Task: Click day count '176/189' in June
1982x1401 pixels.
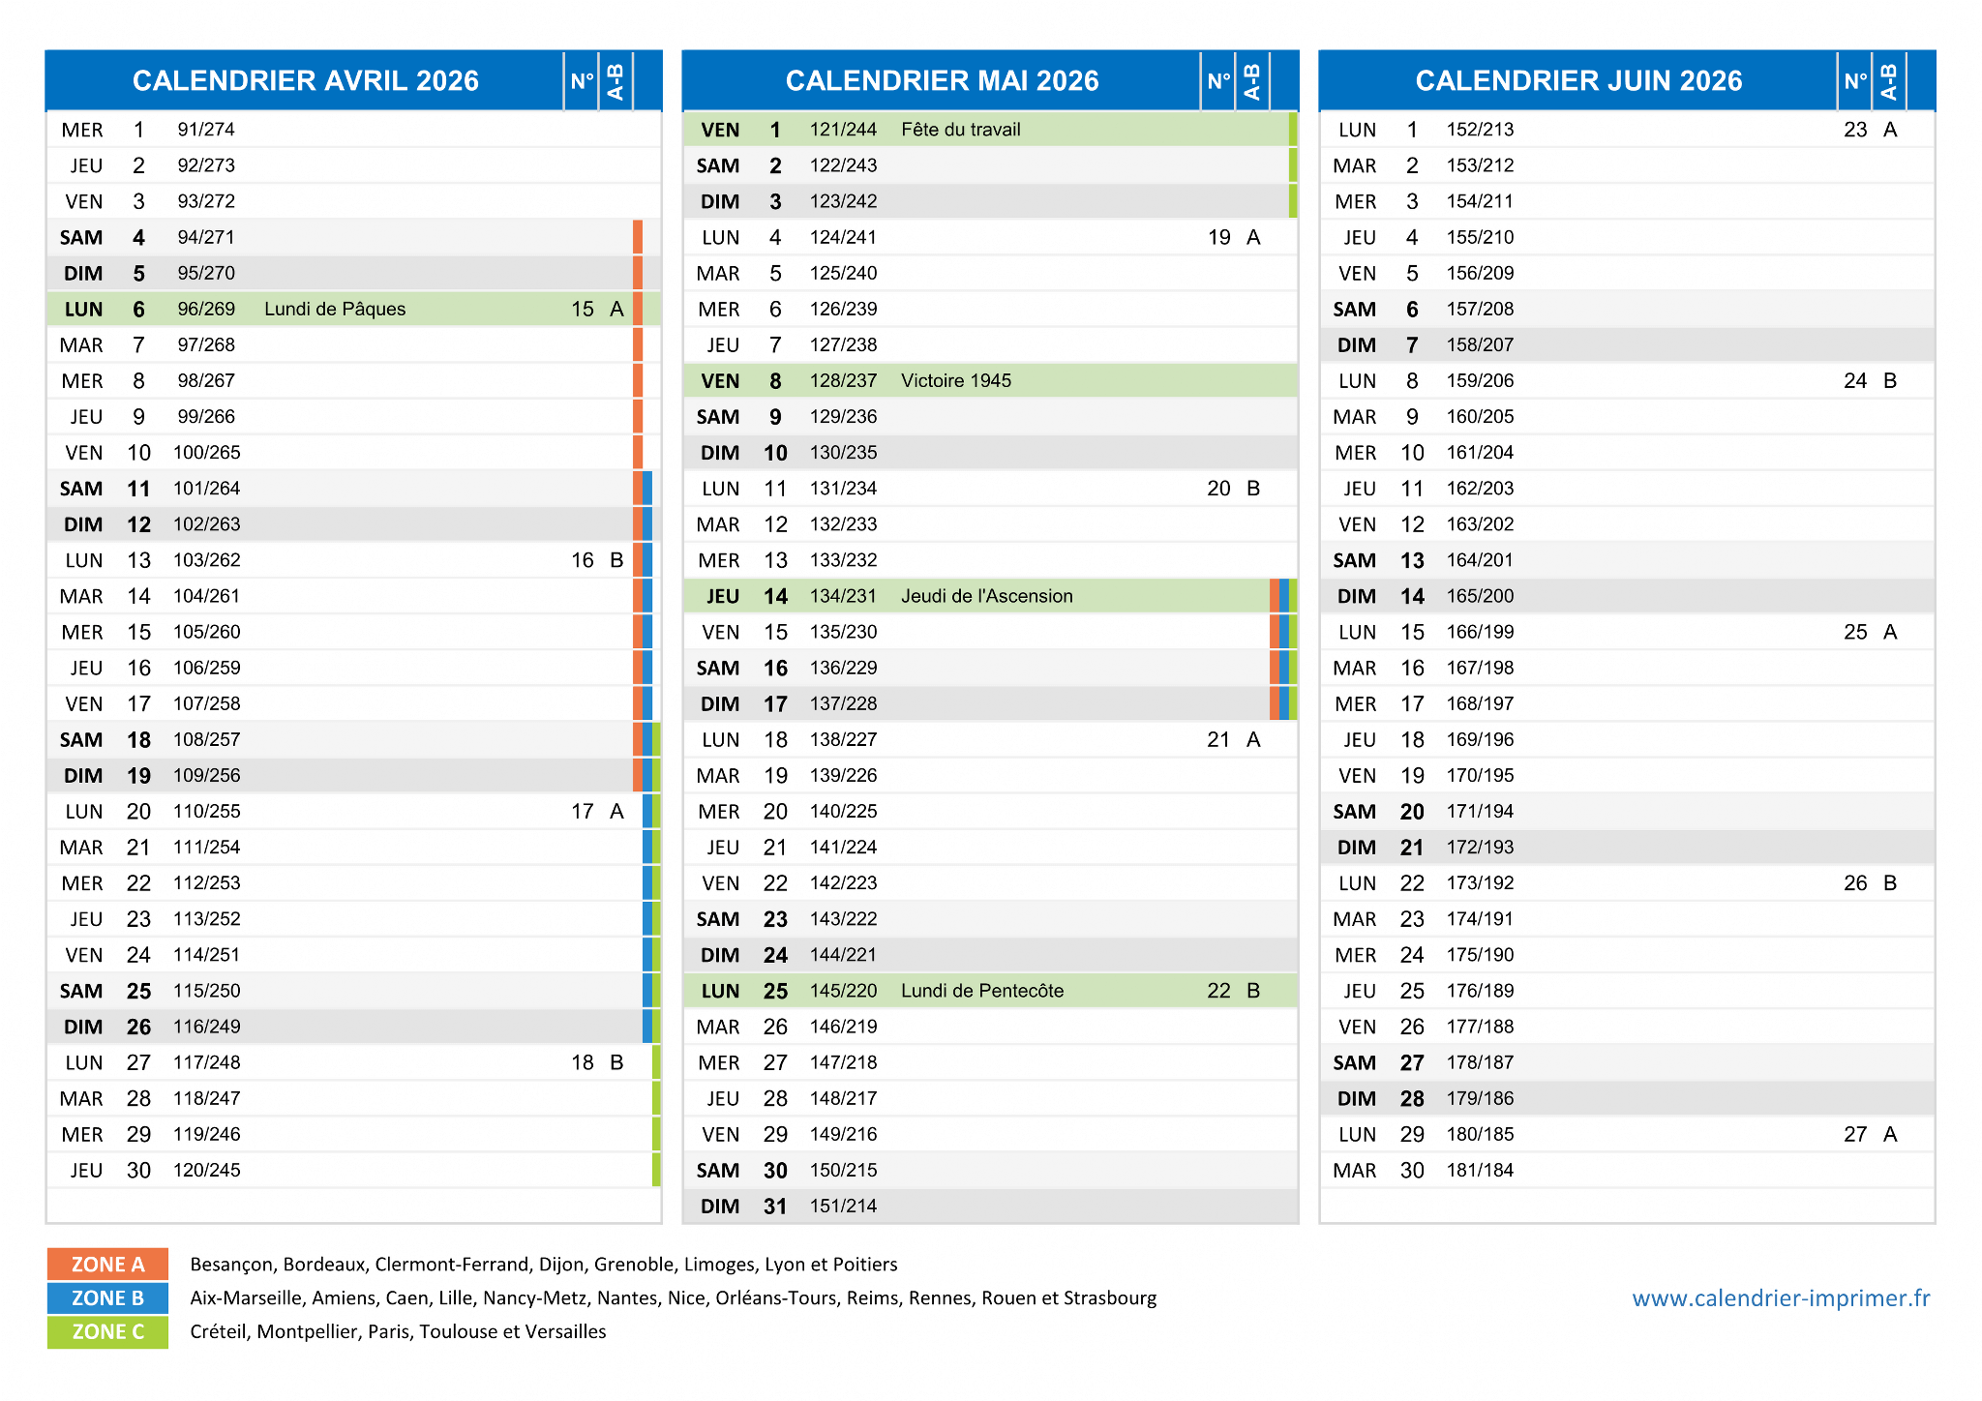Action: coord(1480,991)
